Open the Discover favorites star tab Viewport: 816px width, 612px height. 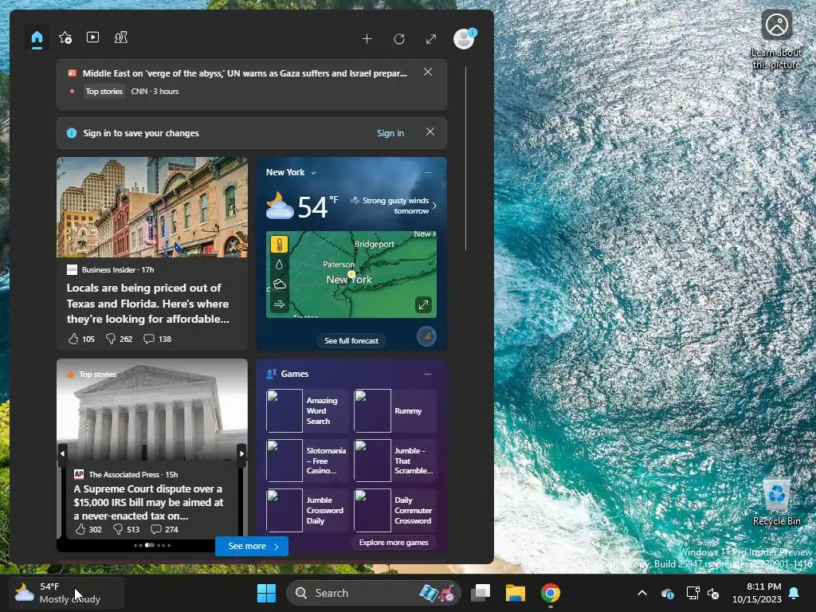65,38
